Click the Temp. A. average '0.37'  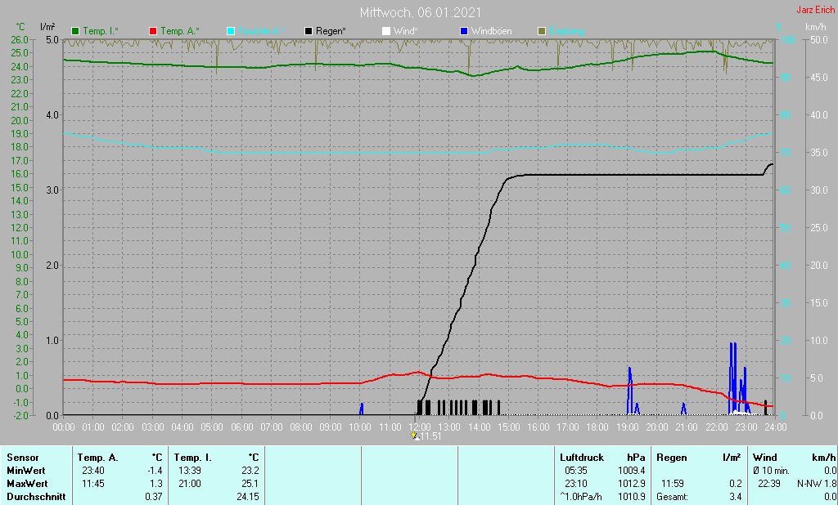point(153,497)
